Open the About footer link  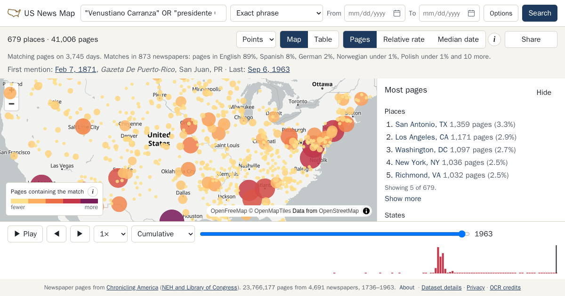click(407, 288)
